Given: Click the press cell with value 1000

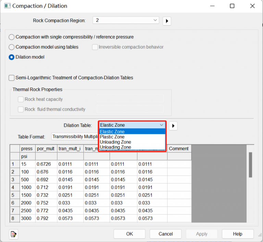Looking at the screenshot, I should pos(26,187).
